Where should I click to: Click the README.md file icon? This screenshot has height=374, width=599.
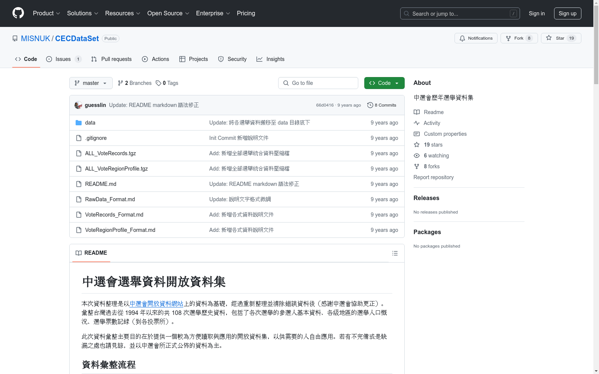pos(79,184)
